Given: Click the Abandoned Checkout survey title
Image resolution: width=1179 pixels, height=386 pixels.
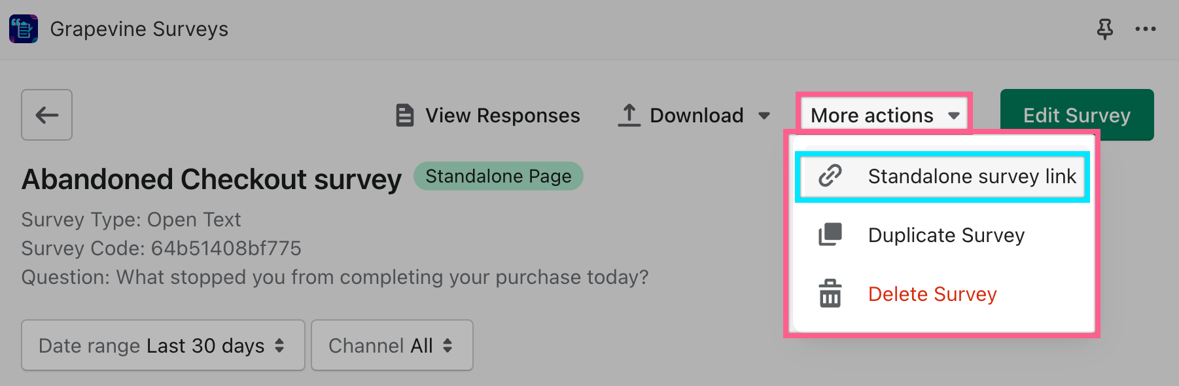Looking at the screenshot, I should (211, 179).
